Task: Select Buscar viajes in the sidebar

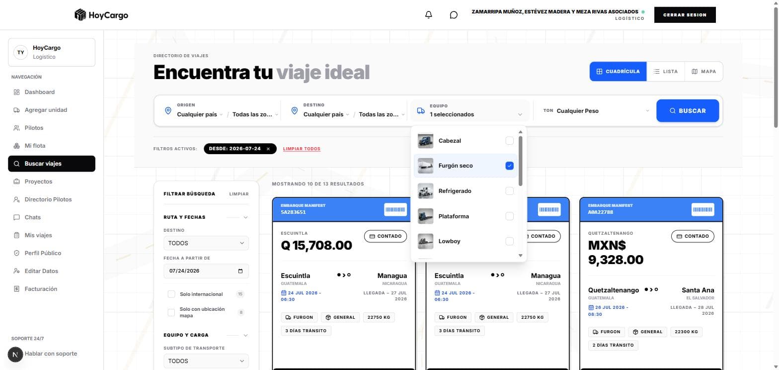Action: pyautogui.click(x=52, y=164)
